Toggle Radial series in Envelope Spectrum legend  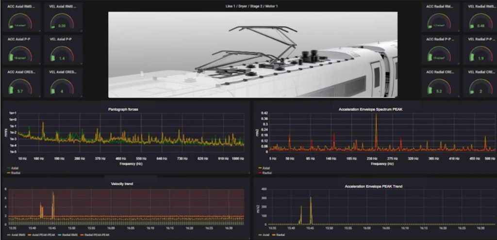pyautogui.click(x=265, y=173)
